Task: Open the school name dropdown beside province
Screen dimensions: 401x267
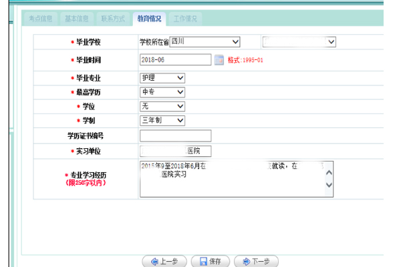Action: pyautogui.click(x=299, y=41)
